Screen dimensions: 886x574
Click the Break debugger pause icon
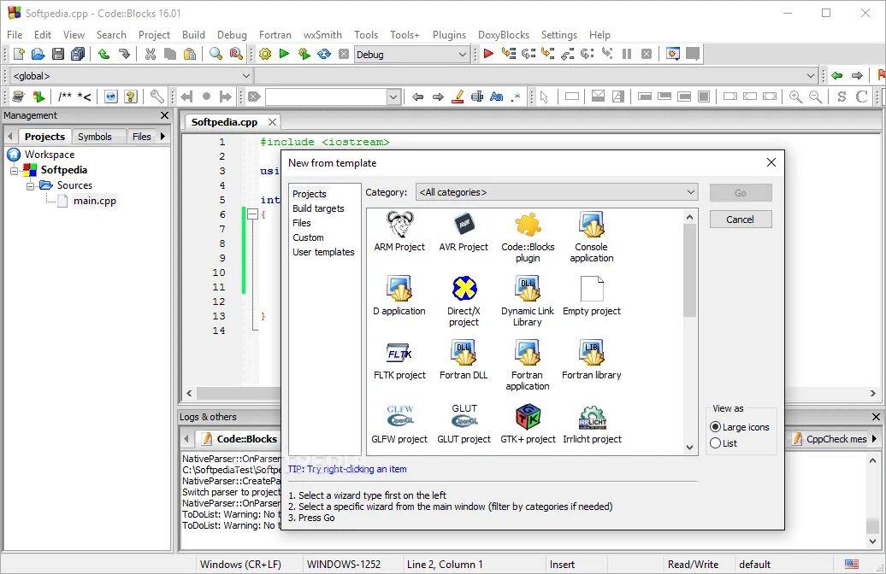click(627, 54)
